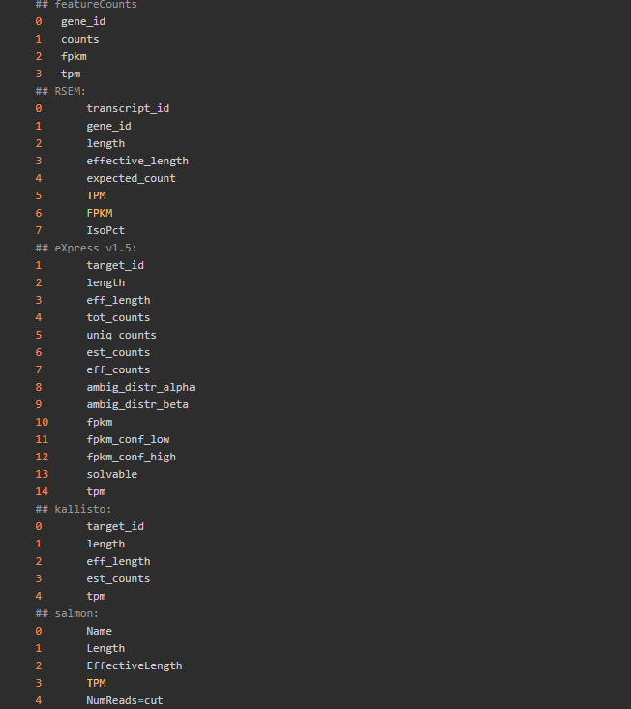
Task: Select the 'IsoPct' field
Action: 105,230
